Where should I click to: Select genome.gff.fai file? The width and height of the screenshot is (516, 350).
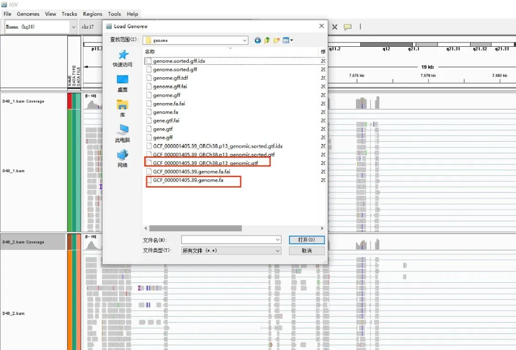170,86
